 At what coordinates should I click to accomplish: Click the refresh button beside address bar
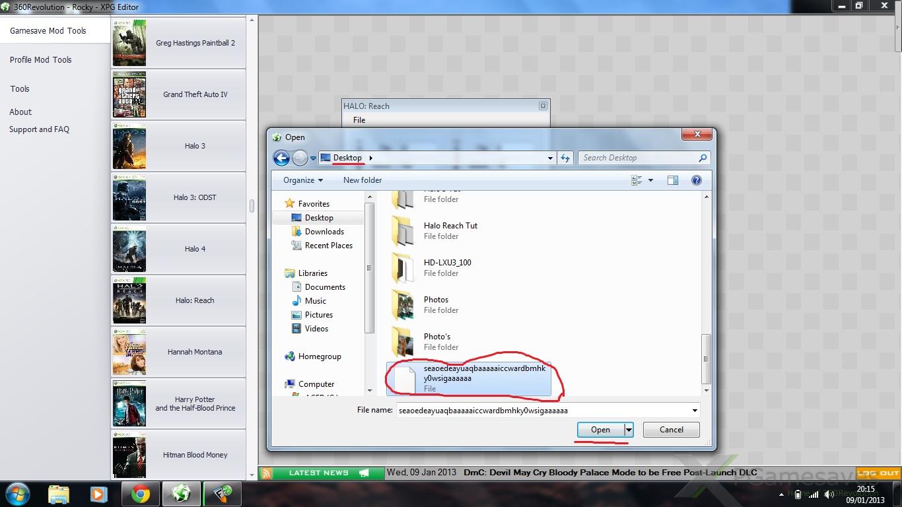[x=565, y=158]
